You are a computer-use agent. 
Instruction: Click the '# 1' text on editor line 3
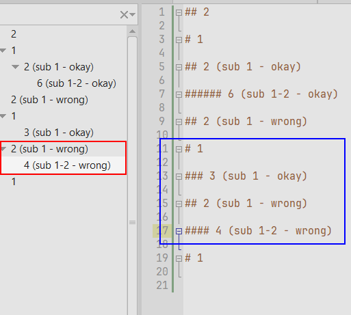tap(194, 40)
